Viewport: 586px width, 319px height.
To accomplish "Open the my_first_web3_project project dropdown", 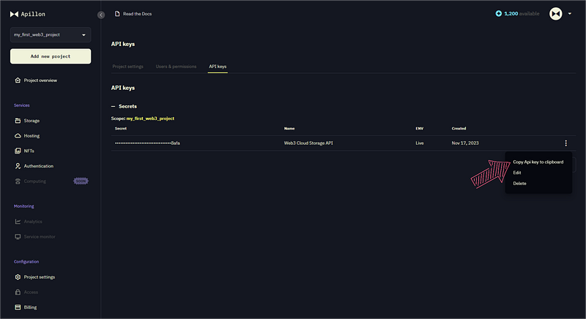I will click(x=51, y=34).
